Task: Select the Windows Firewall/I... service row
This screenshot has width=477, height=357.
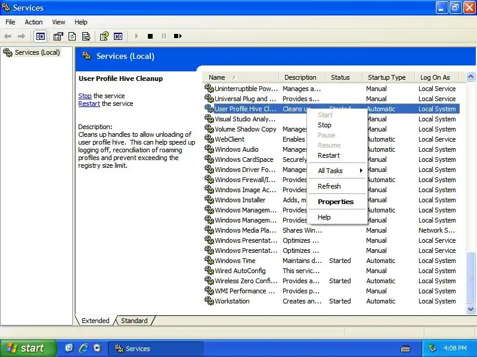Action: click(x=332, y=180)
